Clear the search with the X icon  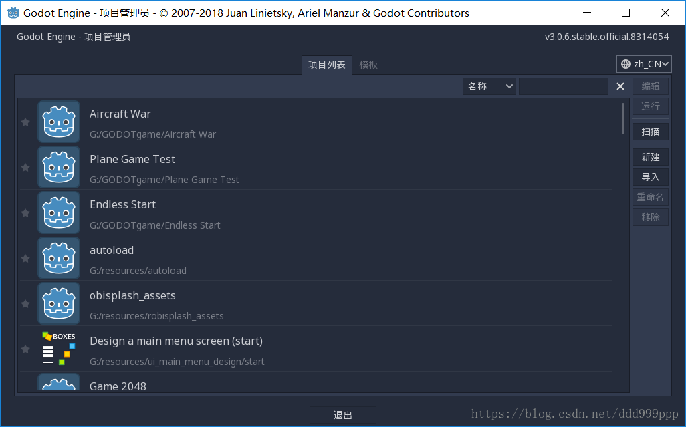coord(620,87)
